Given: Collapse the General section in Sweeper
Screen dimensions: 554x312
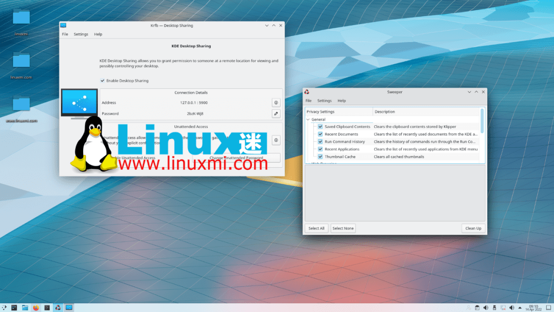Looking at the screenshot, I should [308, 120].
